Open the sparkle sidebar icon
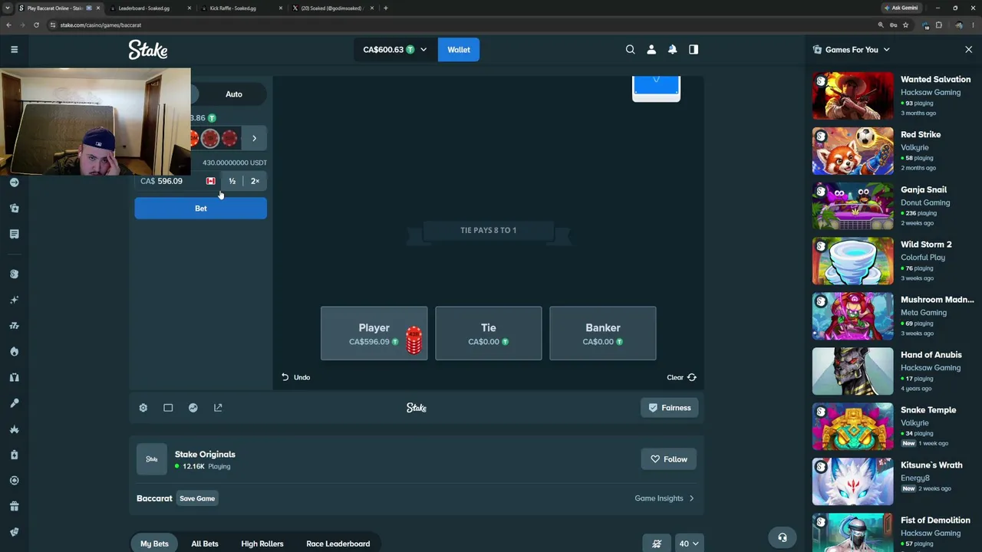Viewport: 982px width, 552px height. pos(14,300)
